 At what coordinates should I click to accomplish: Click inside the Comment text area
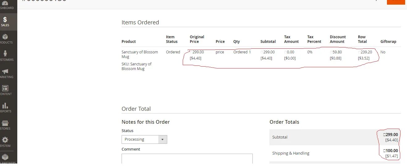[x=187, y=159]
